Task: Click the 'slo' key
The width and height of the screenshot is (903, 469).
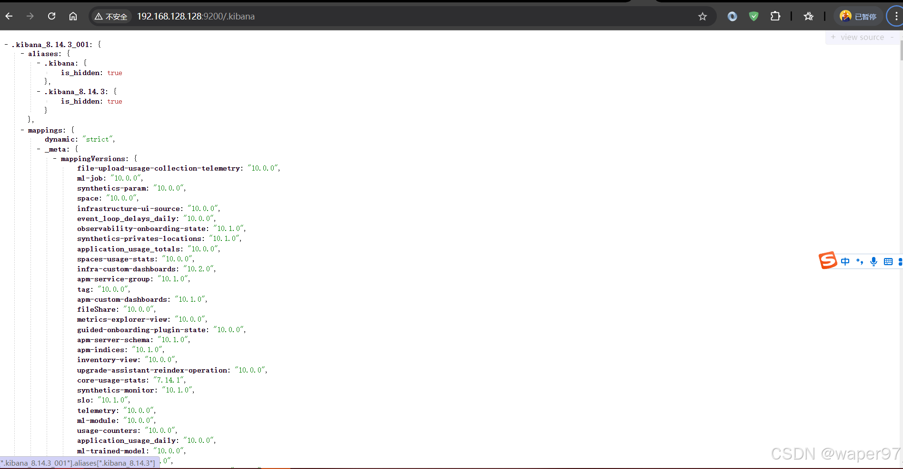Action: pyautogui.click(x=84, y=400)
